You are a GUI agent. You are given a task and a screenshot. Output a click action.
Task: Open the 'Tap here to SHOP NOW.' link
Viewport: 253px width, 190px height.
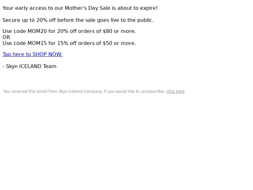[x=32, y=54]
